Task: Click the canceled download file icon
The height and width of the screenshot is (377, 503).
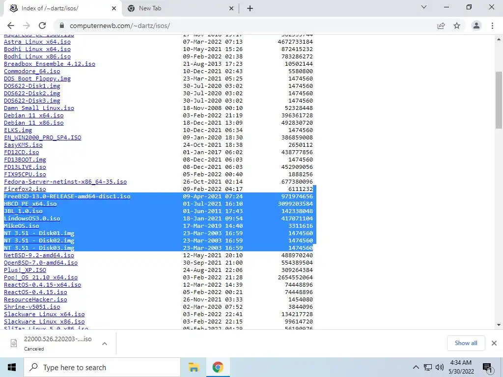Action: 14,343
